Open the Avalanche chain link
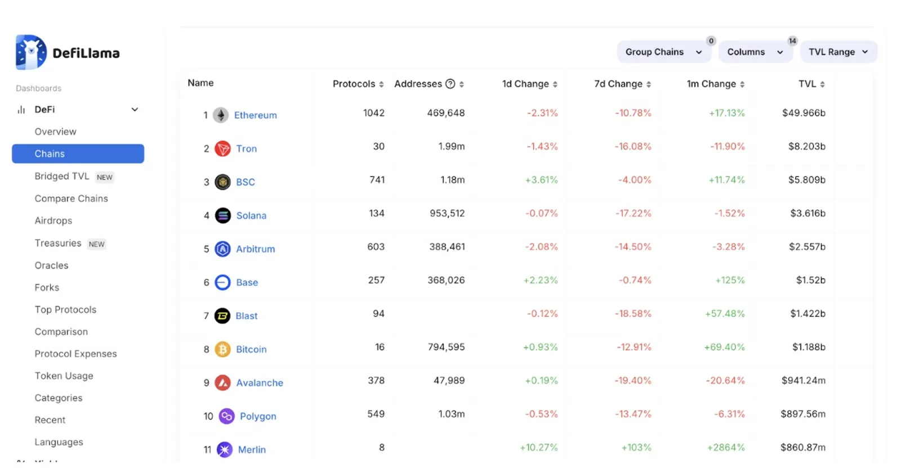 pyautogui.click(x=259, y=383)
